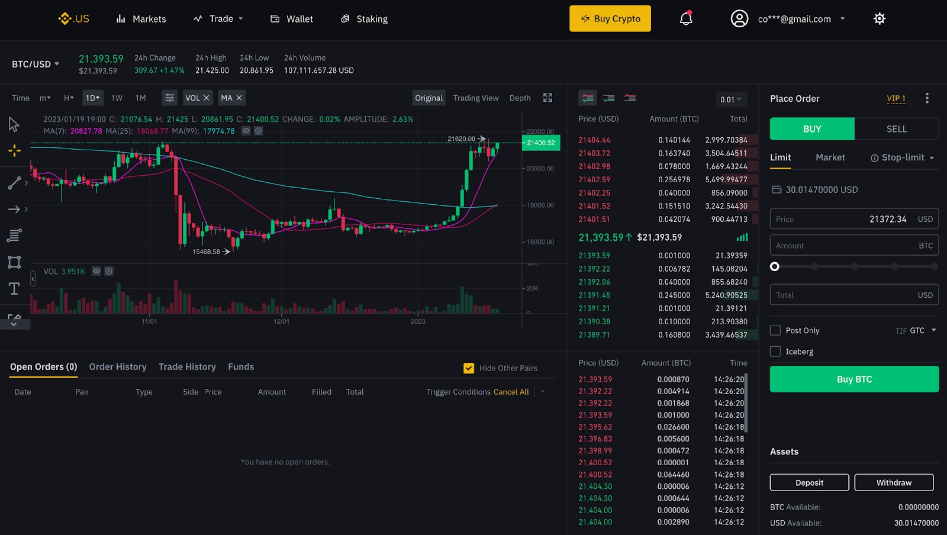Click the Amount BTC input field
The image size is (947, 535).
pos(853,246)
